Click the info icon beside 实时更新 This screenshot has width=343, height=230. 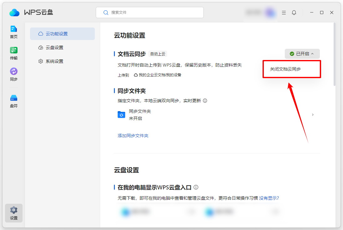205,101
